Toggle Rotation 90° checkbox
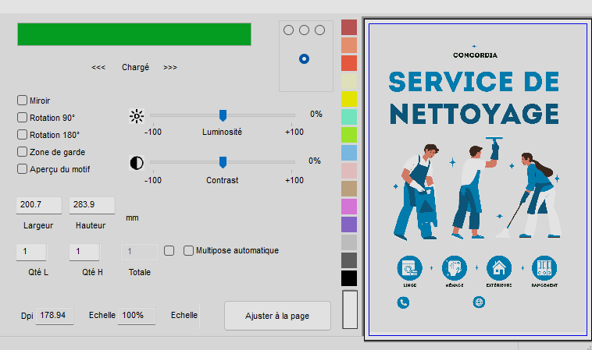 pos(23,118)
